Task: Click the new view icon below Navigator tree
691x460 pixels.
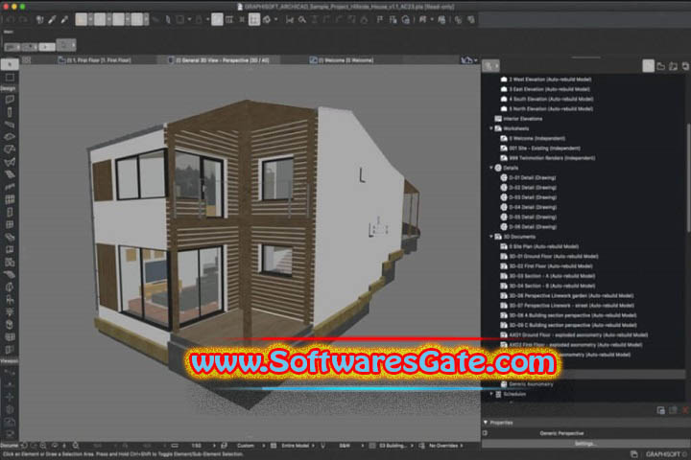Action: [x=660, y=410]
